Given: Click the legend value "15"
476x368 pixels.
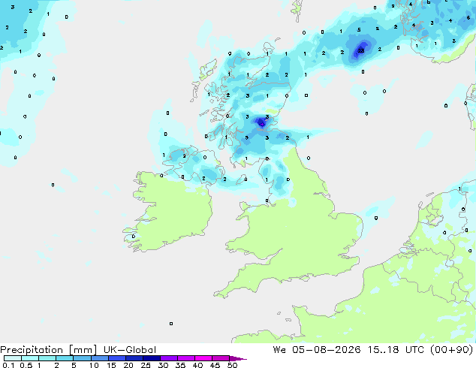Looking at the screenshot, I should (111, 365).
